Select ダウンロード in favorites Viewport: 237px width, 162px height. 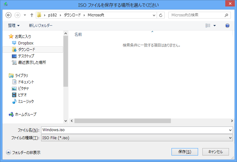pos(27,49)
